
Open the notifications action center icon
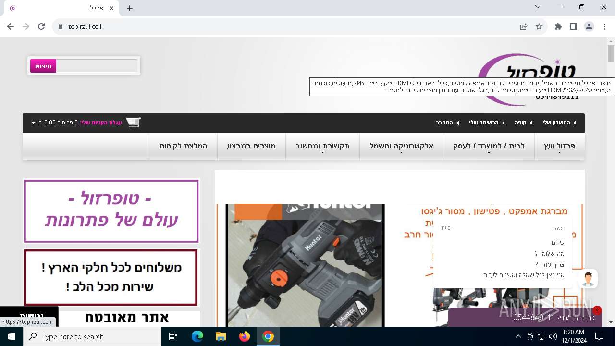pos(599,336)
